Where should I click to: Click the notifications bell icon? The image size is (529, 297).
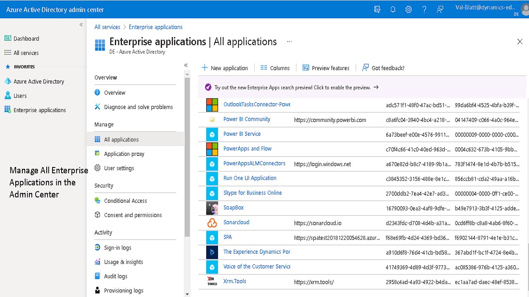[x=393, y=9]
